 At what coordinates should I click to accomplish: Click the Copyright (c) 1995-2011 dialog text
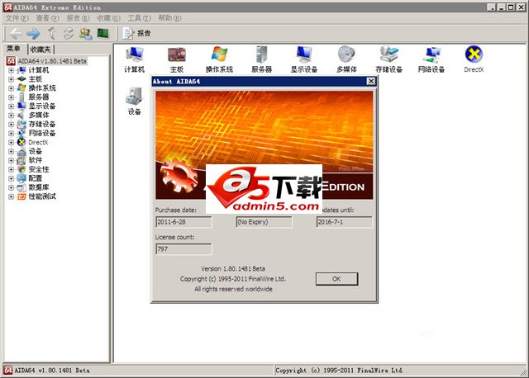coord(233,279)
